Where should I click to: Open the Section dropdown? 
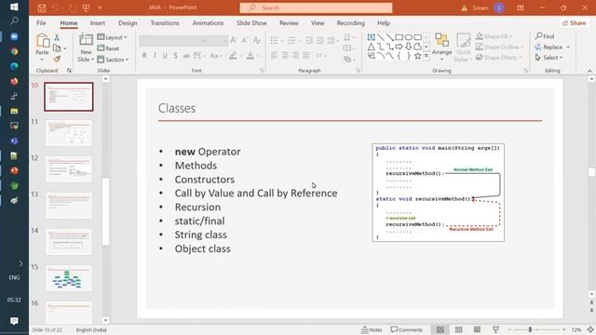113,60
